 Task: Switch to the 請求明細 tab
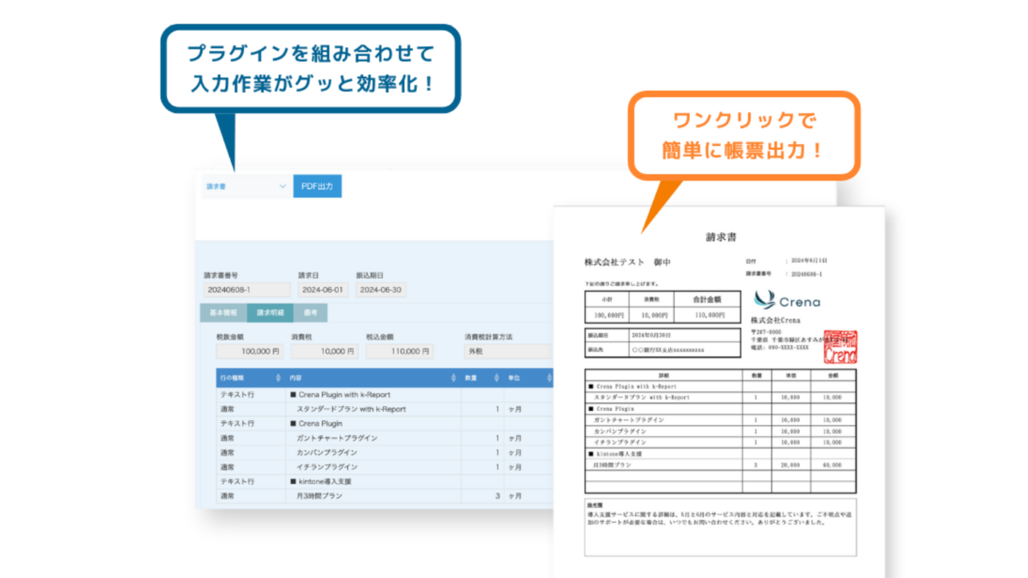click(270, 313)
